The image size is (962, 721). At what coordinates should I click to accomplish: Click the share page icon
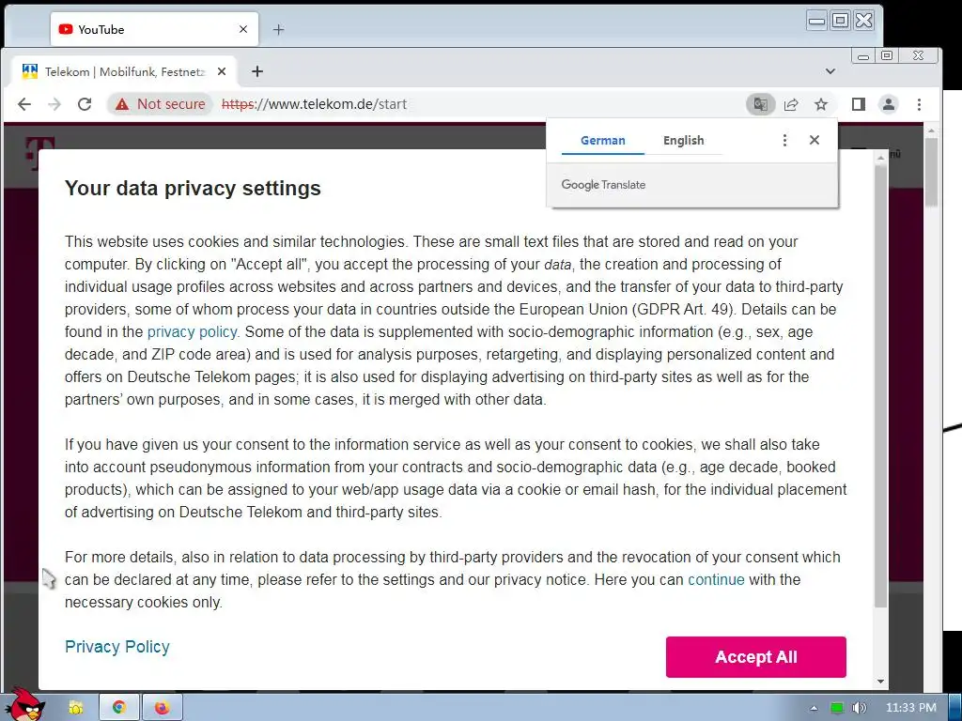(x=791, y=104)
